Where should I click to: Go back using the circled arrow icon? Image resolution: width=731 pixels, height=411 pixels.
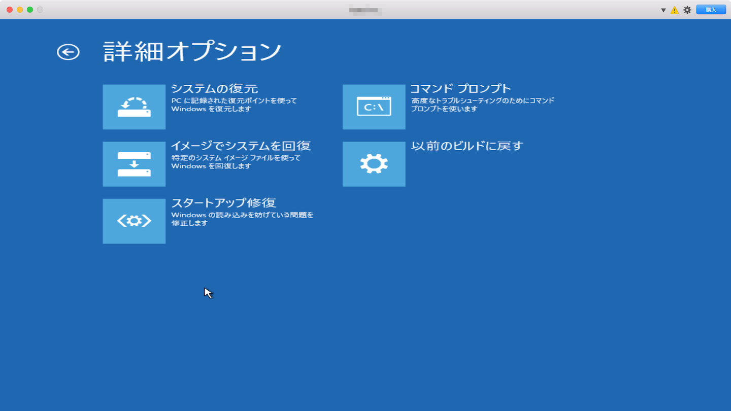tap(68, 52)
